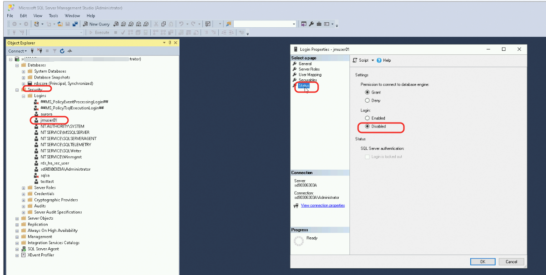
Task: Select the Deny radio button
Action: [368, 100]
